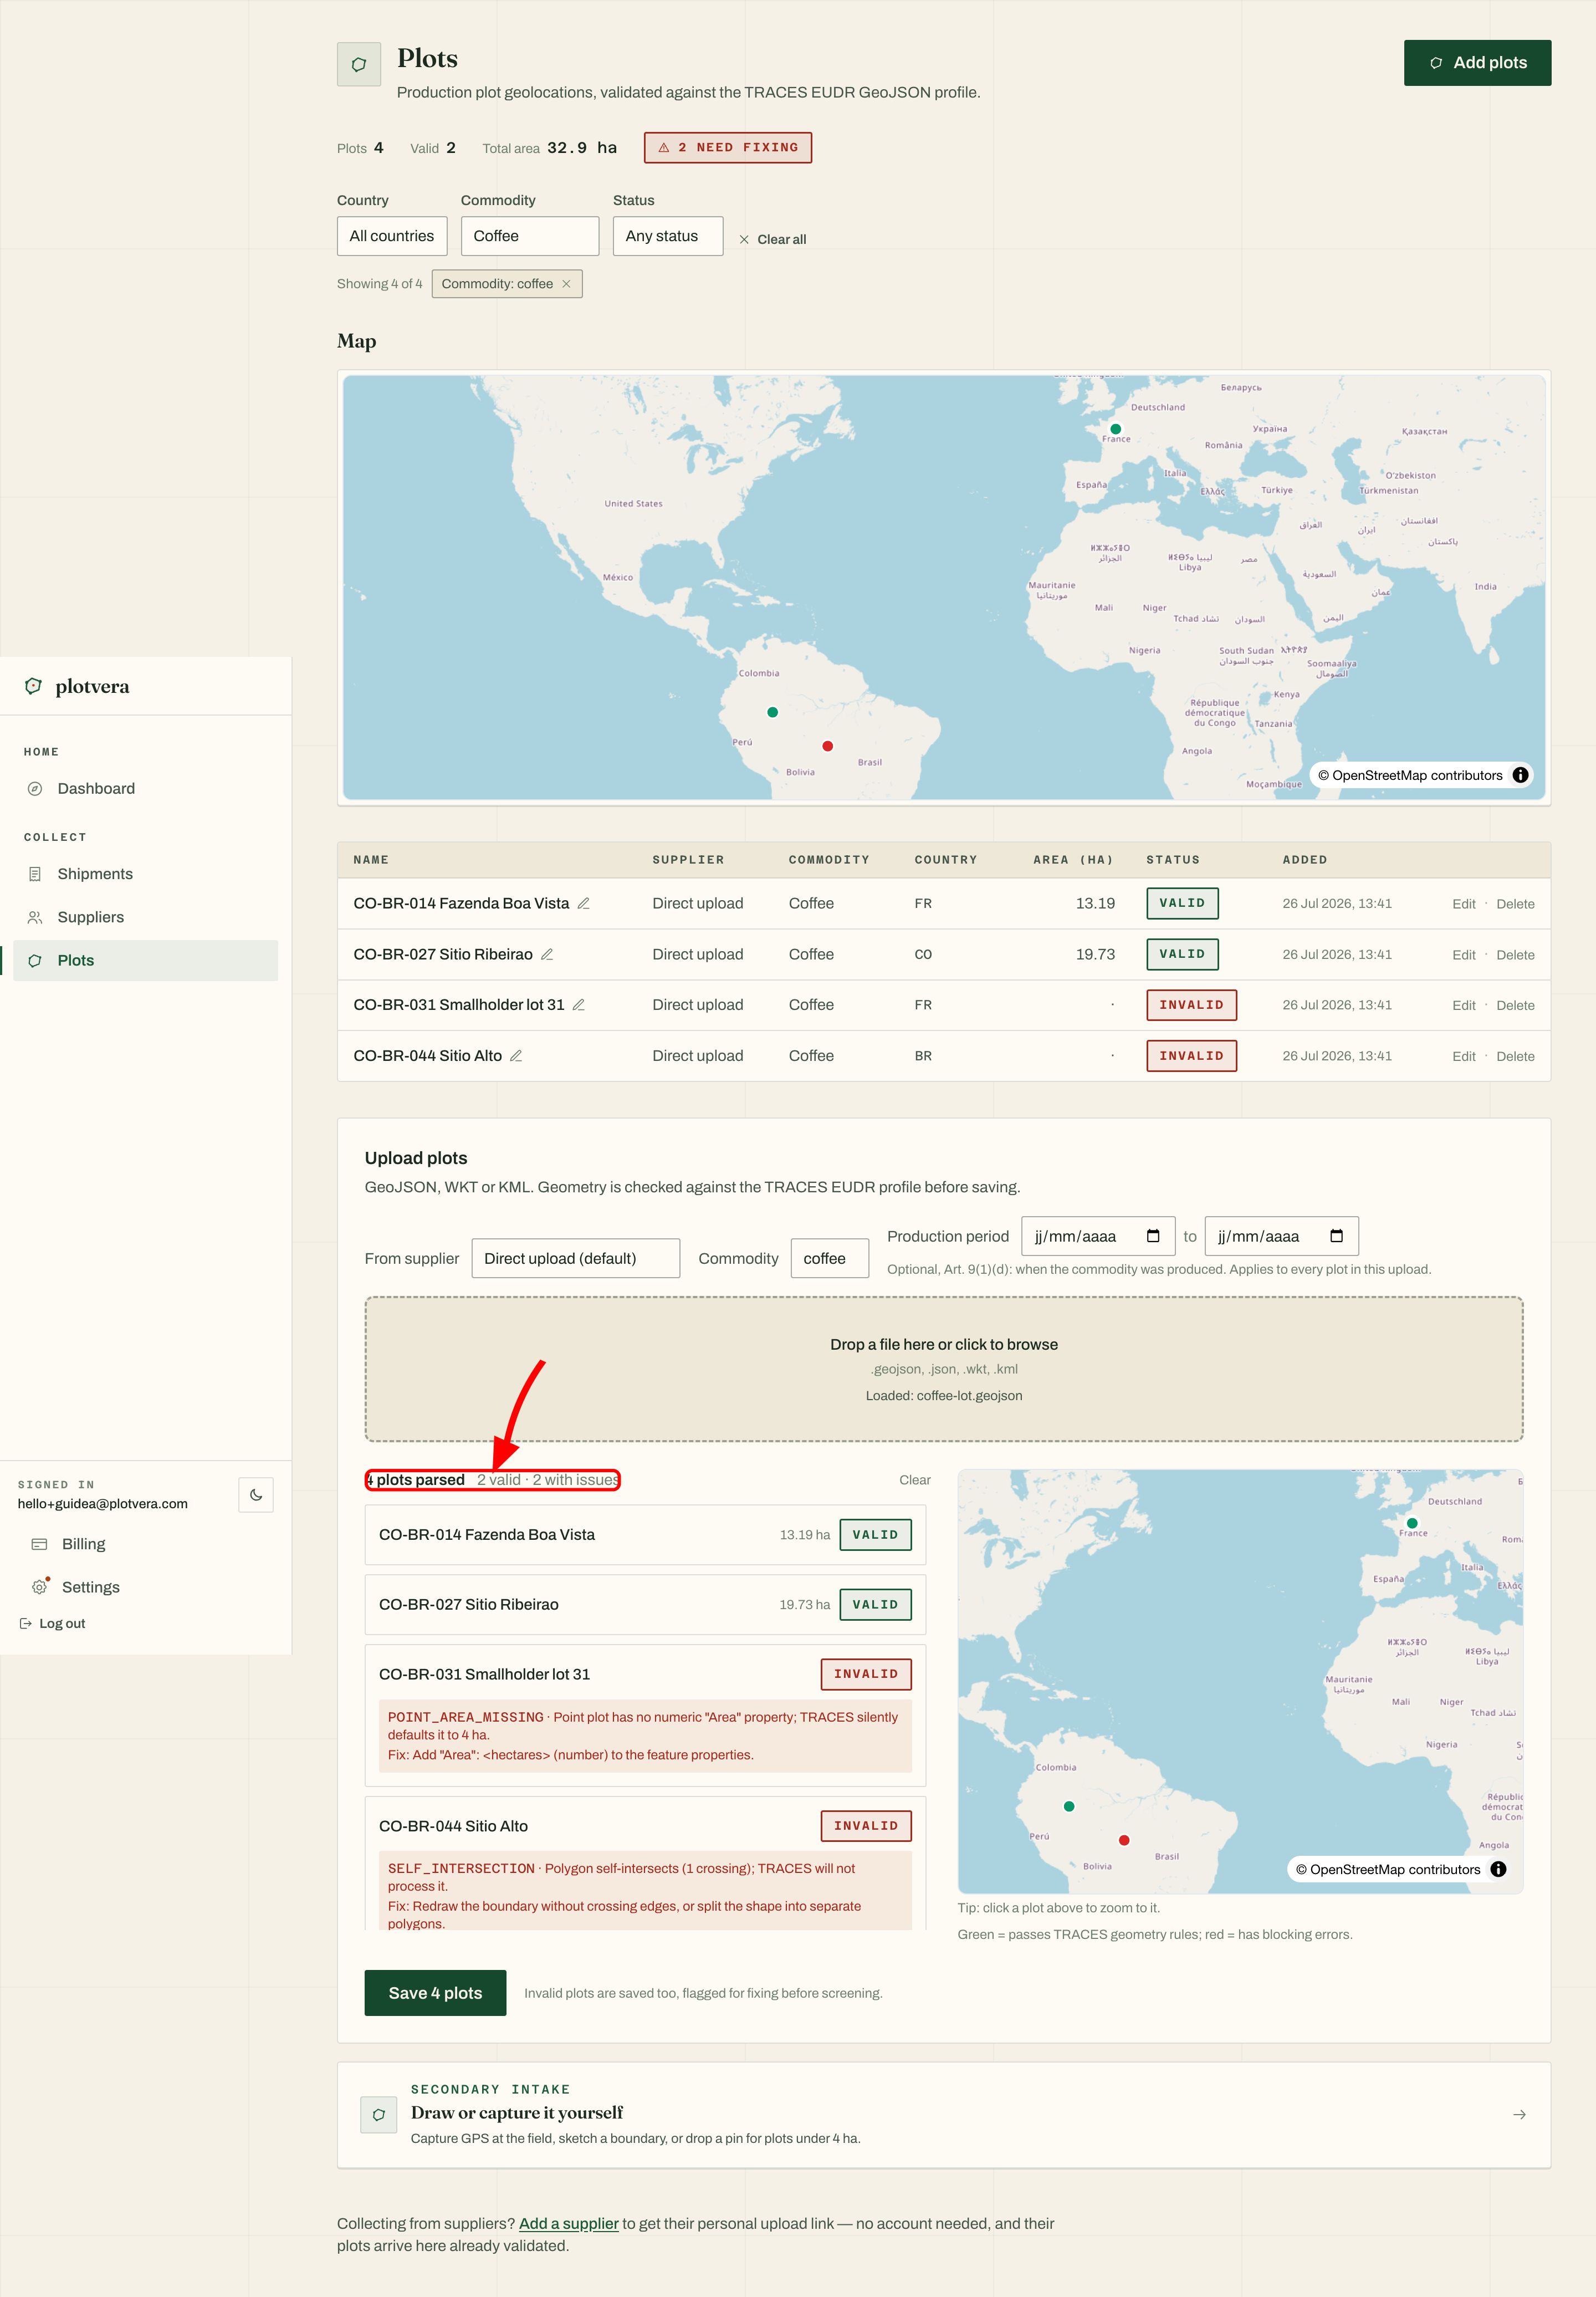Click the red plot marker on the main map
Image resolution: width=1596 pixels, height=2297 pixels.
[828, 746]
